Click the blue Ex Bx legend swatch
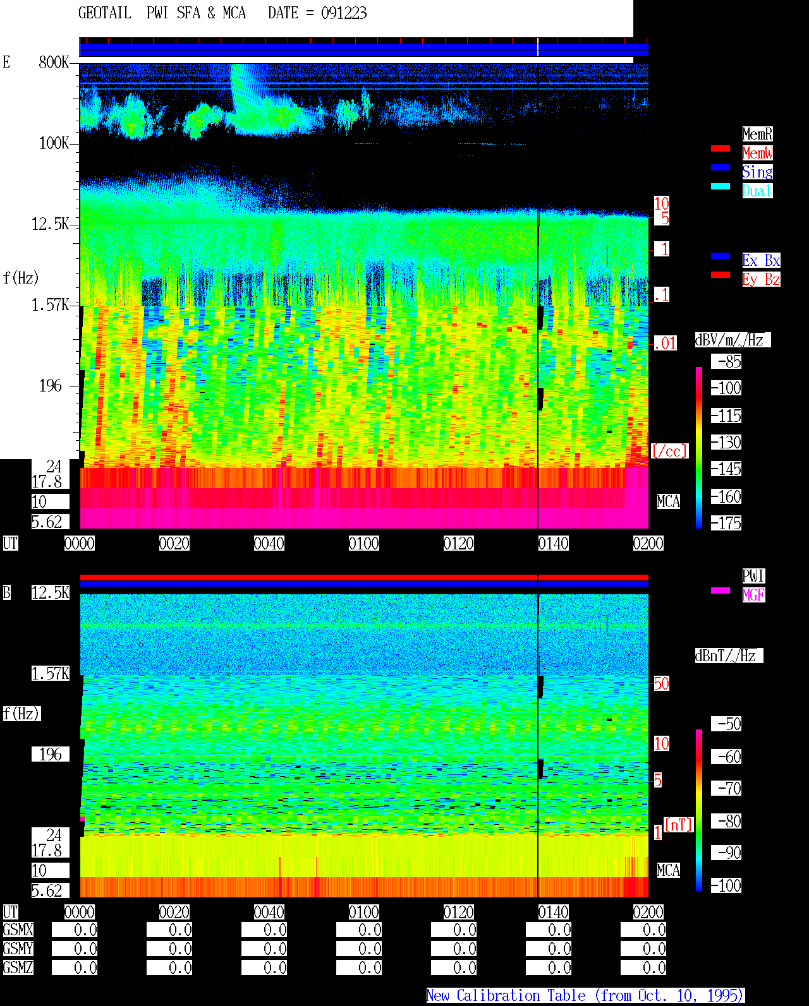809x1006 pixels. [721, 256]
